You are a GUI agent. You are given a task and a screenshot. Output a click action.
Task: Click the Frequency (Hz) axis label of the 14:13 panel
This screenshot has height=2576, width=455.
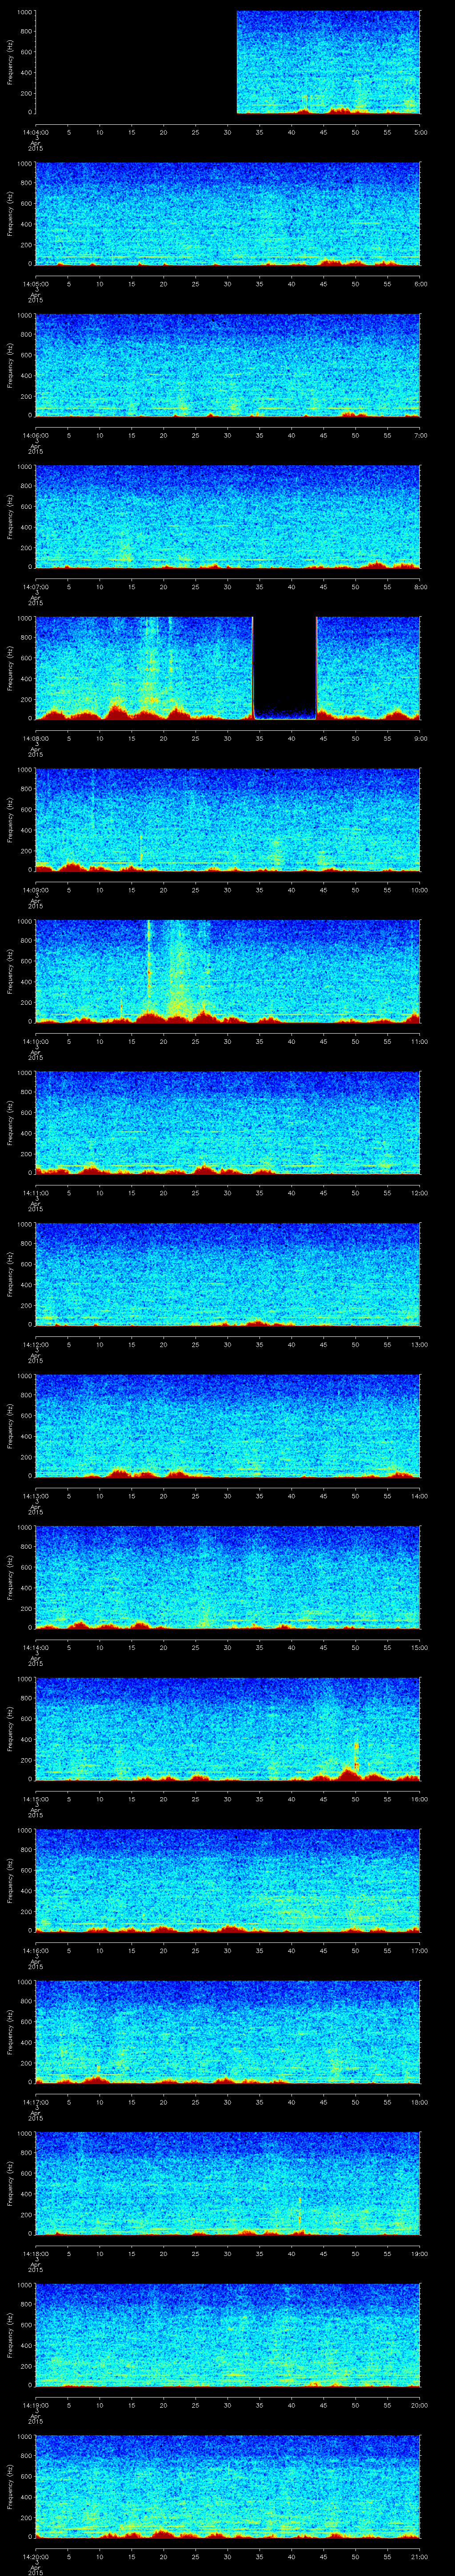(10, 1425)
